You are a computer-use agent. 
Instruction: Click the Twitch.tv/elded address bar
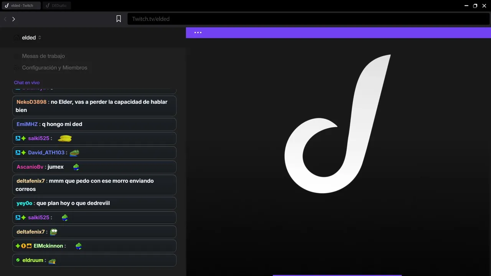click(x=308, y=19)
